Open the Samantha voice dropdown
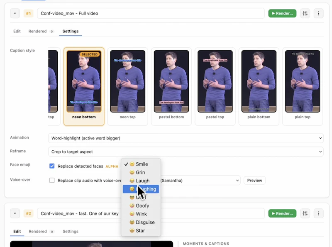Screen dimensions: 332x247 pos(200,181)
